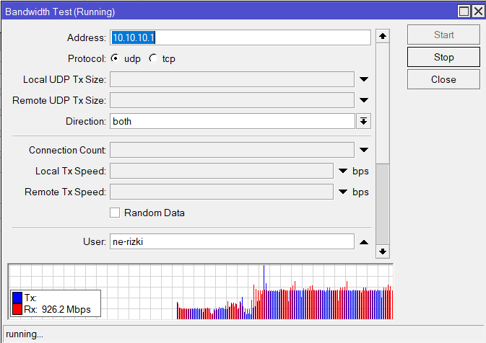Click the running... status text
Viewport: 486px width, 343px height.
[x=25, y=334]
